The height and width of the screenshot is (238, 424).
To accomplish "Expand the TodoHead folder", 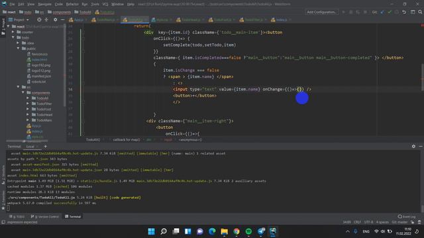I will pyautogui.click(x=28, y=114).
